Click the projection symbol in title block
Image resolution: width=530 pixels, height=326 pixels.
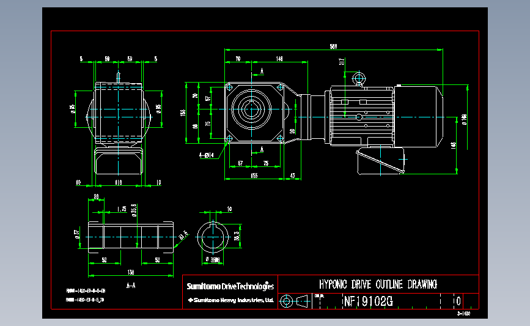tap(295, 301)
